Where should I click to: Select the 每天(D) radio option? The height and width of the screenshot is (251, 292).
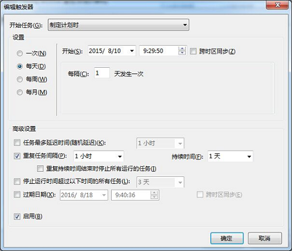click(x=20, y=67)
